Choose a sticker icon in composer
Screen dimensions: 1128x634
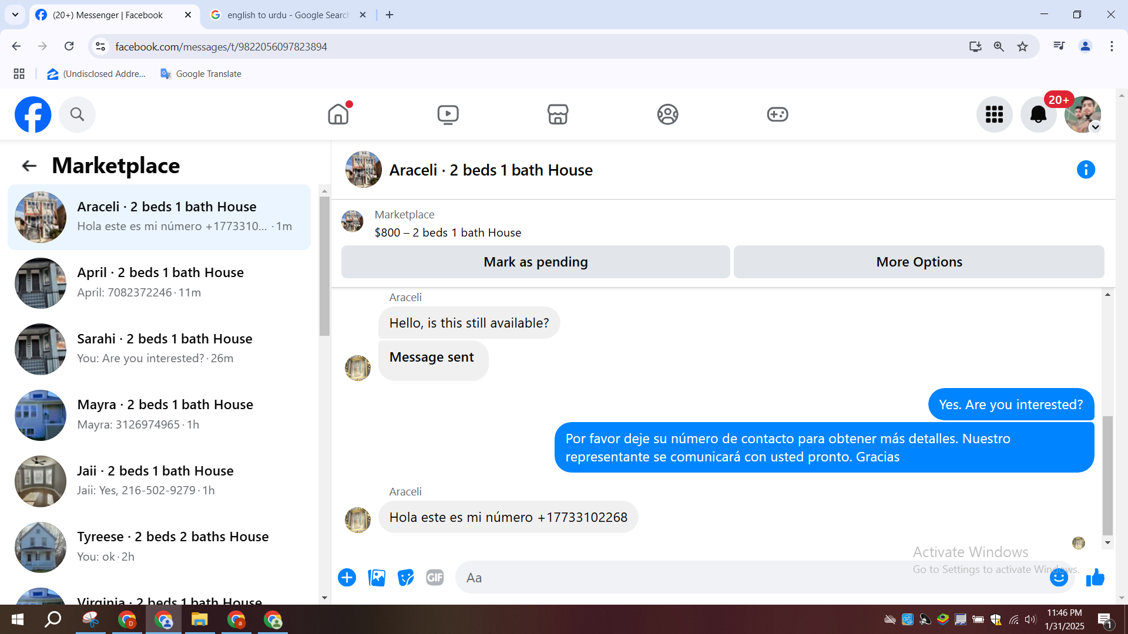tap(406, 578)
